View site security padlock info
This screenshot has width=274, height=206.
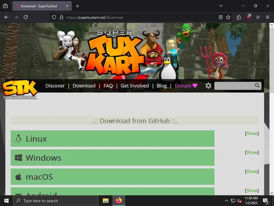pos(62,17)
